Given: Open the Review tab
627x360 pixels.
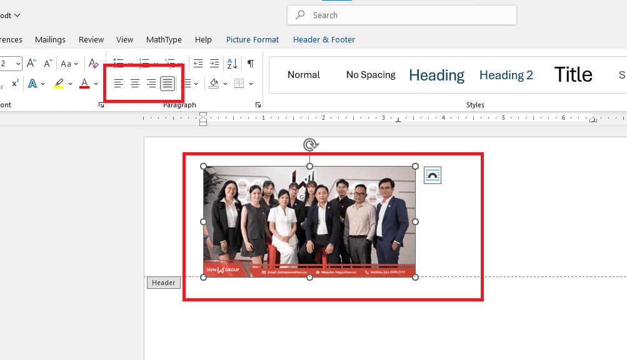Looking at the screenshot, I should [91, 39].
